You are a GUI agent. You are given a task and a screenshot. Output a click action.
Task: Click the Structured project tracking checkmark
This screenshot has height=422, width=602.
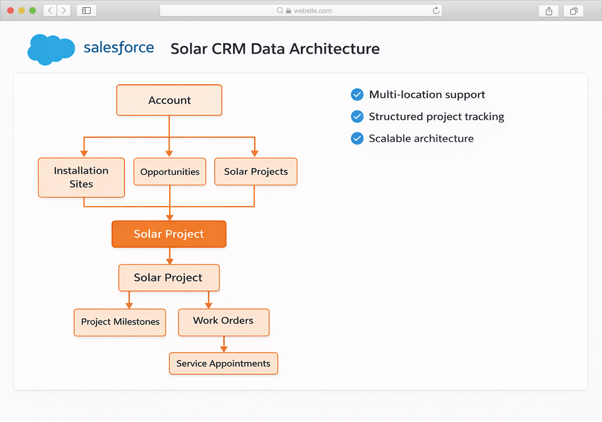pos(357,116)
